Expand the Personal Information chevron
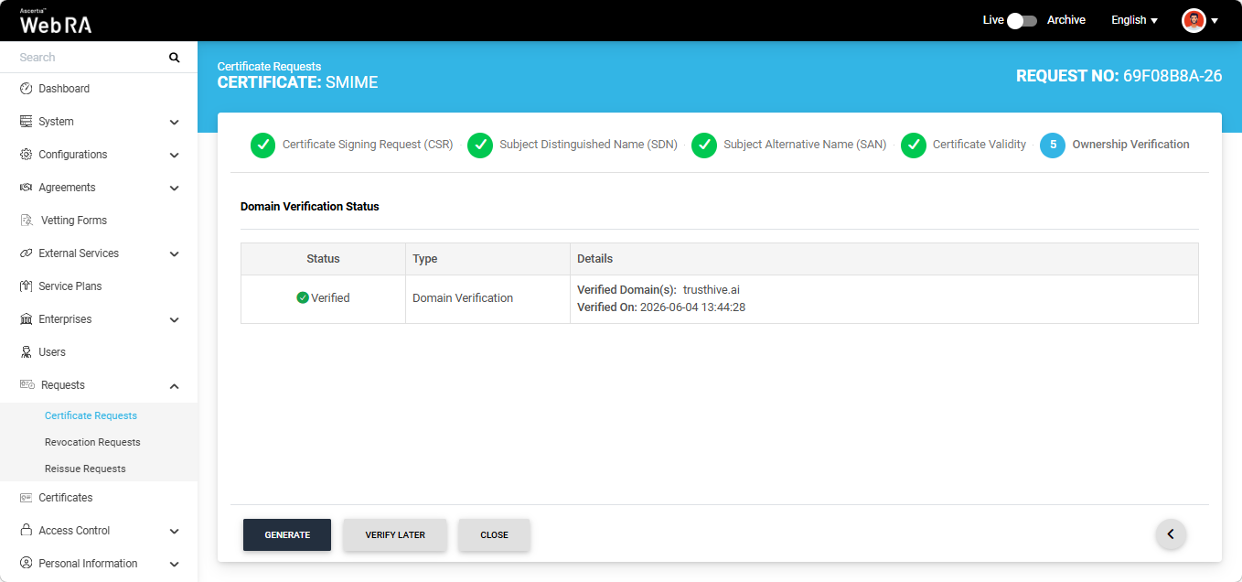This screenshot has height=582, width=1242. 174,564
